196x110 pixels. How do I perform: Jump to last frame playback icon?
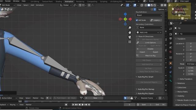pos(89,105)
